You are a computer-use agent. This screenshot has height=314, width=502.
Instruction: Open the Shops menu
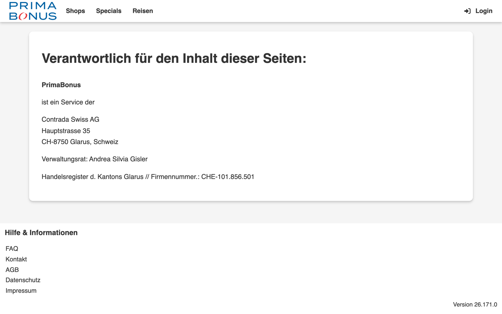[x=75, y=11]
